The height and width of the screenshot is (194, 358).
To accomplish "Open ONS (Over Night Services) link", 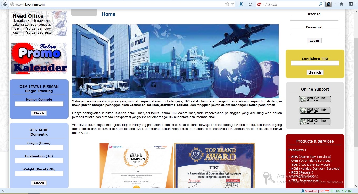I will tap(311, 161).
